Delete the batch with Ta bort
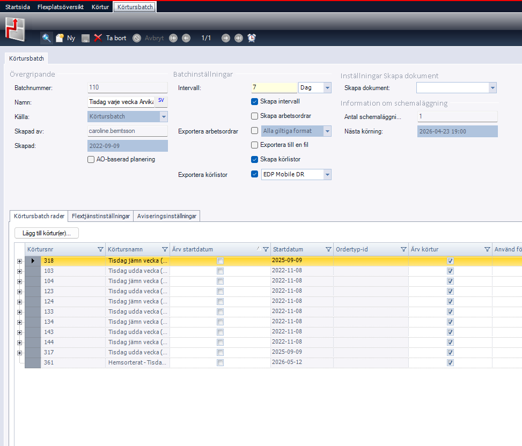The height and width of the screenshot is (446, 522). [111, 38]
